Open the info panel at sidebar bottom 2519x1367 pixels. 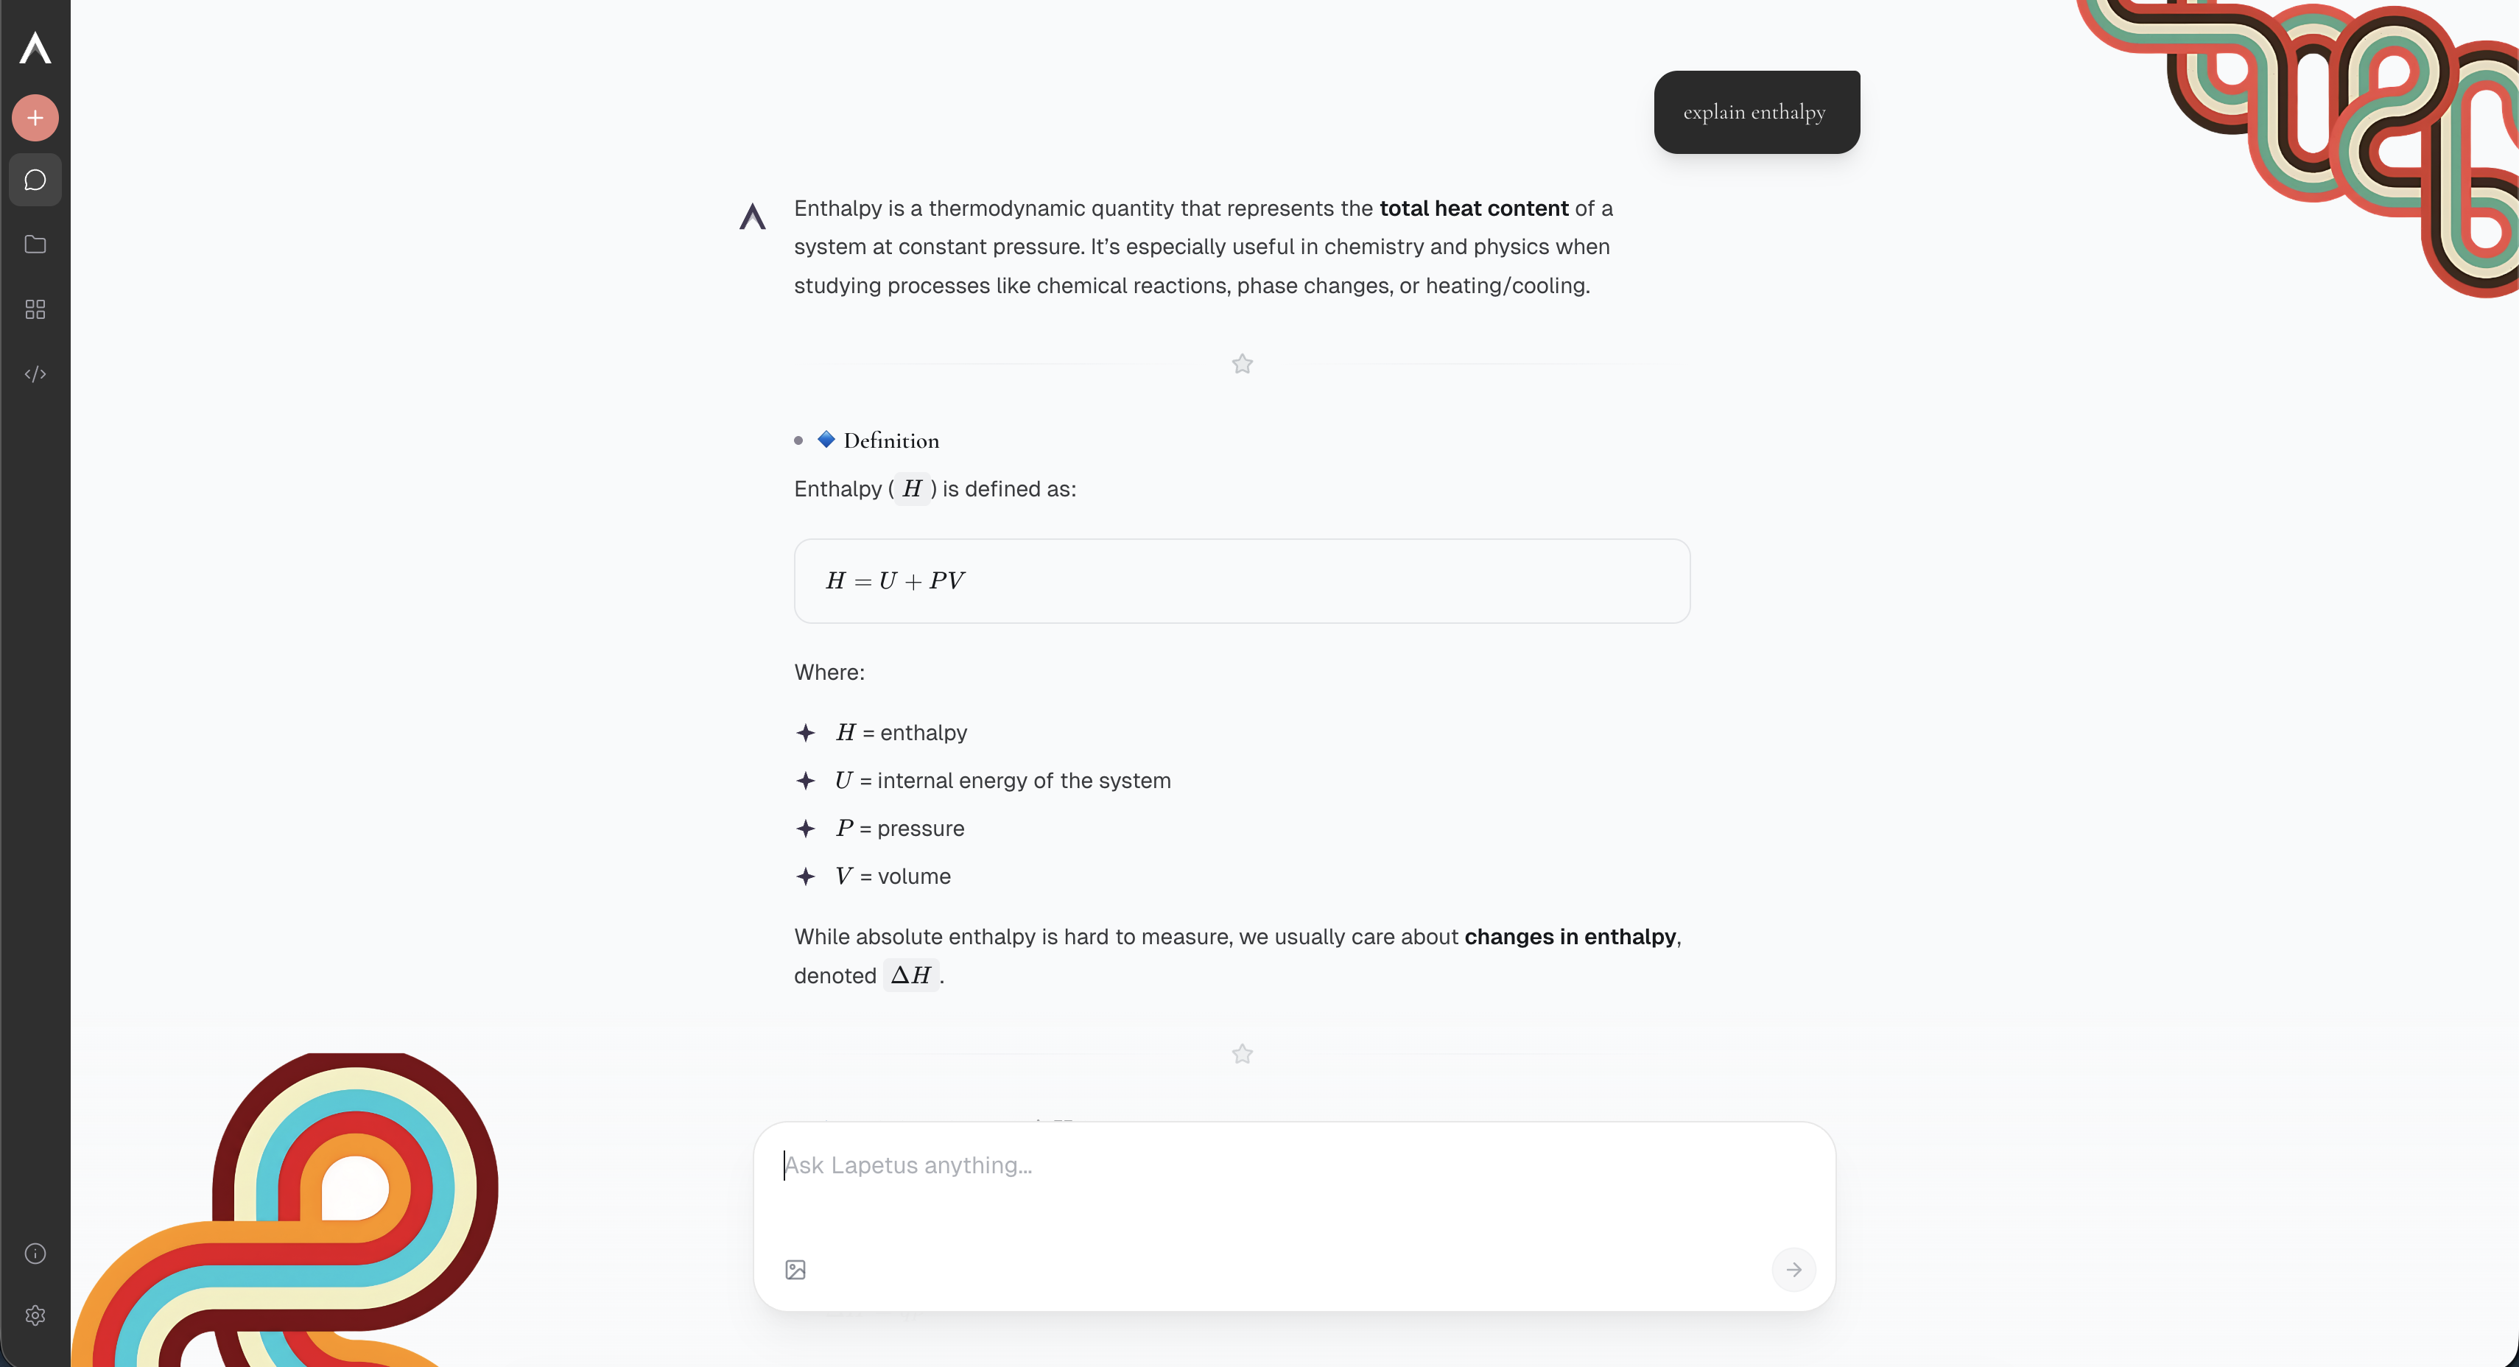[35, 1253]
